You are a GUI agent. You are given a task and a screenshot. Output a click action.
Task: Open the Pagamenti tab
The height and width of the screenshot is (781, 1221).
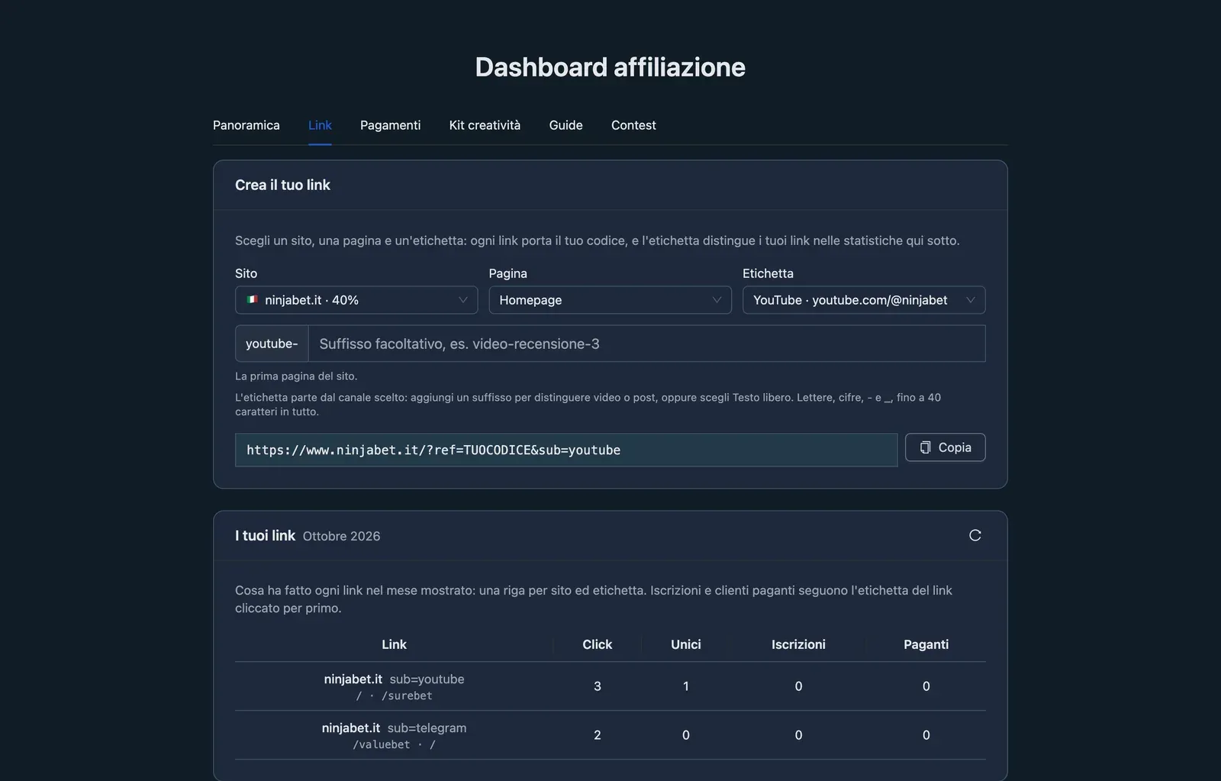pos(390,125)
